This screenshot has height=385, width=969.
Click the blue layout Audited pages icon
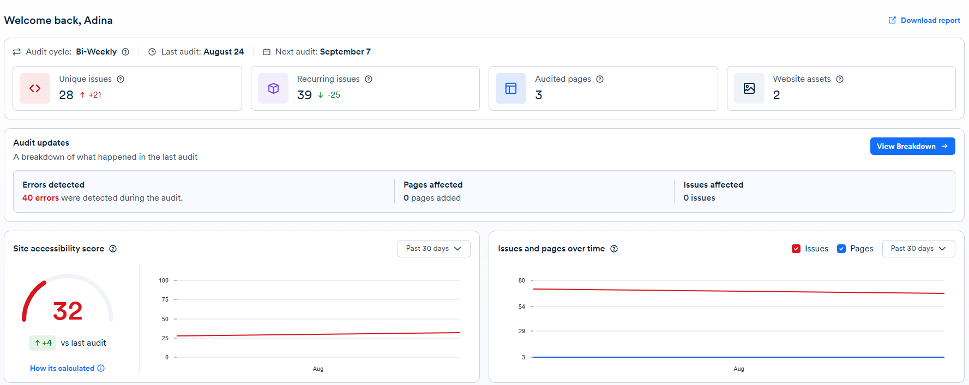point(511,88)
